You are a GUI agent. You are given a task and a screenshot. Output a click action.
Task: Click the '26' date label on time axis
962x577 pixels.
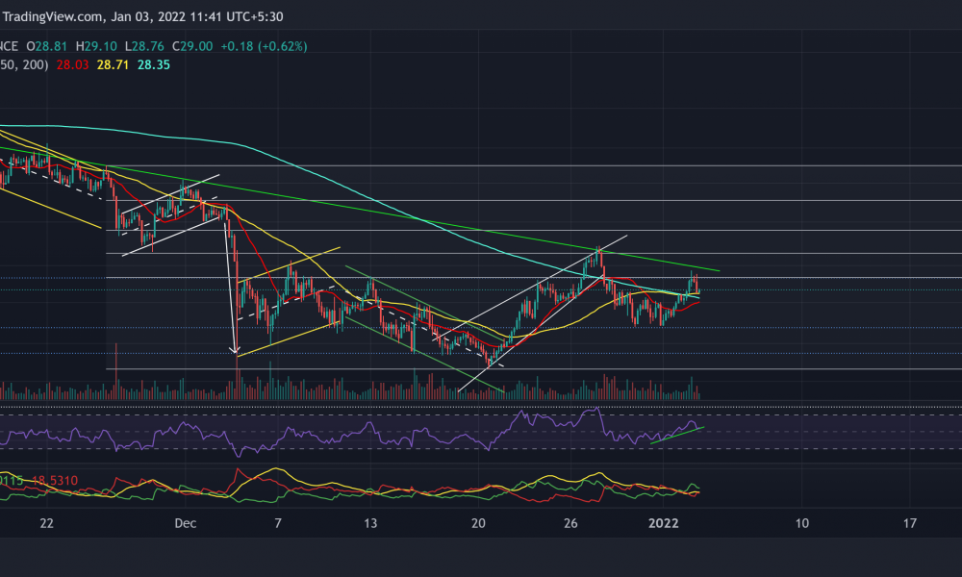point(570,523)
